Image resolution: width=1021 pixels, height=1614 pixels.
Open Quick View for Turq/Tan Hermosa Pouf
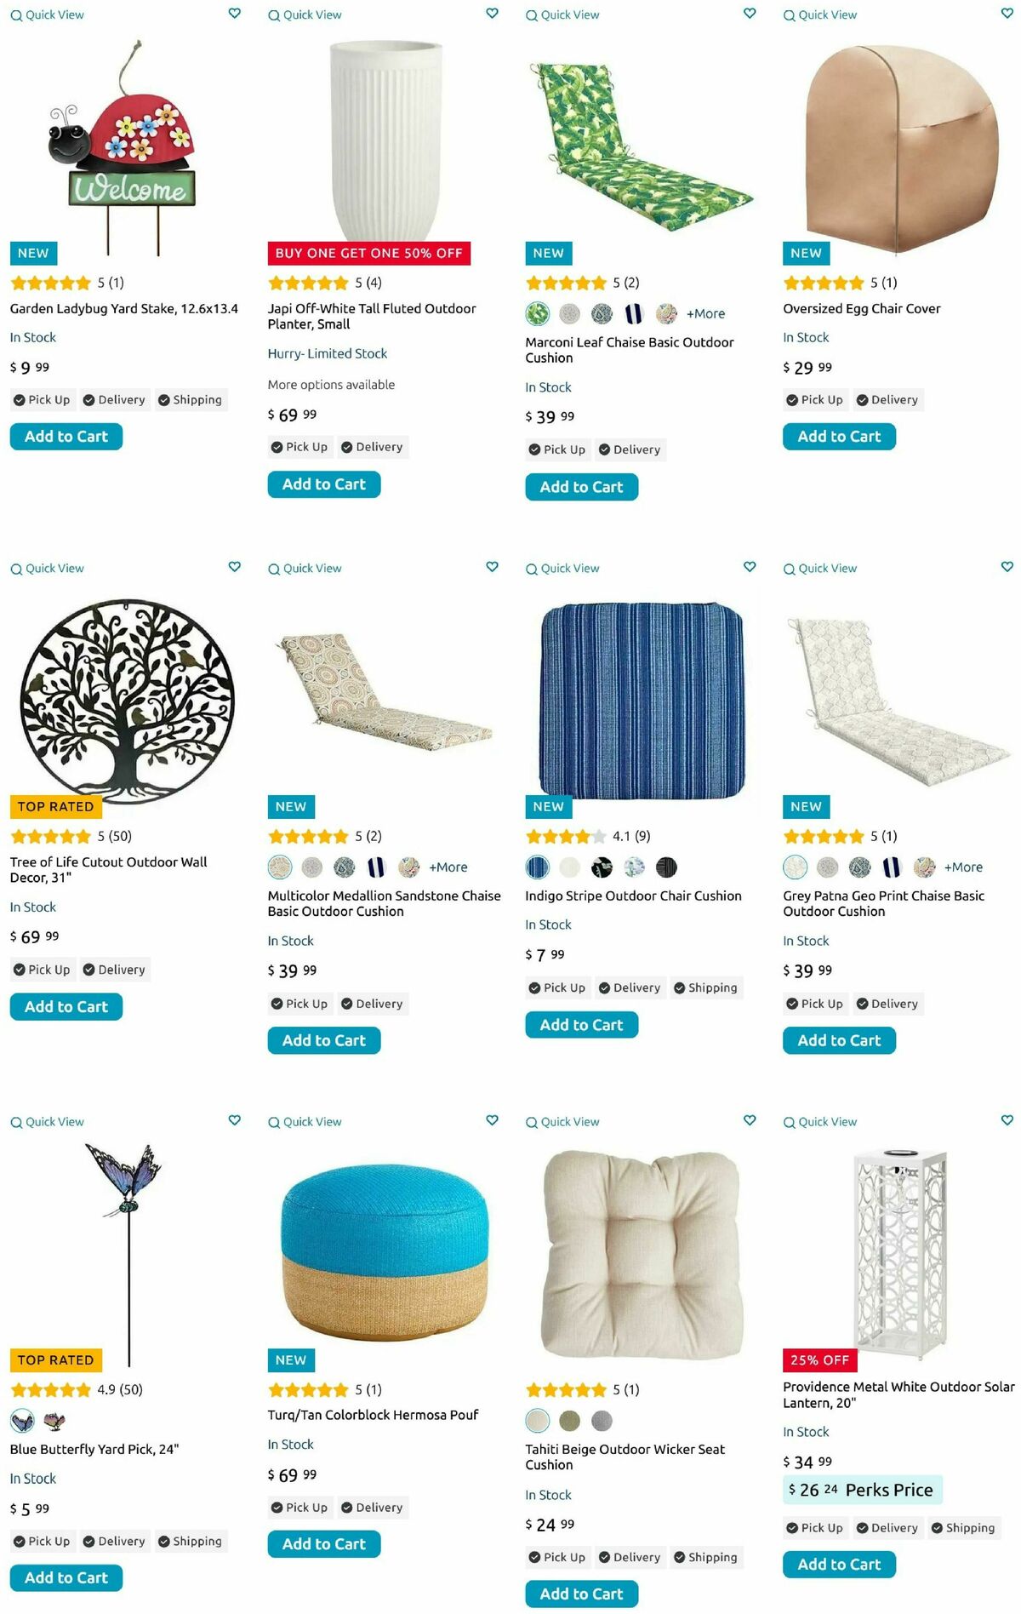[x=305, y=1122]
